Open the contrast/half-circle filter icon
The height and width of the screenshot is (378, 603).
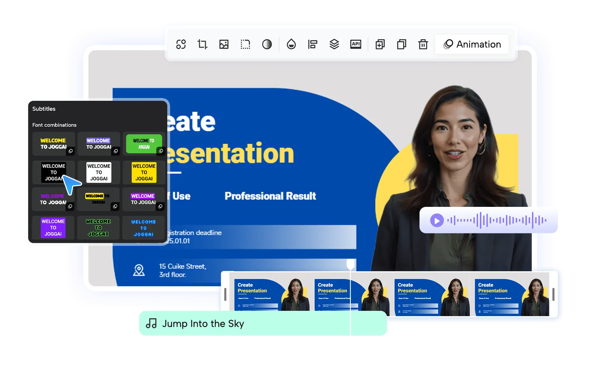(267, 44)
